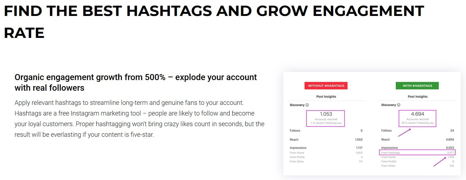Click the Follows 34 row
466x180 pixels.
pyautogui.click(x=417, y=131)
